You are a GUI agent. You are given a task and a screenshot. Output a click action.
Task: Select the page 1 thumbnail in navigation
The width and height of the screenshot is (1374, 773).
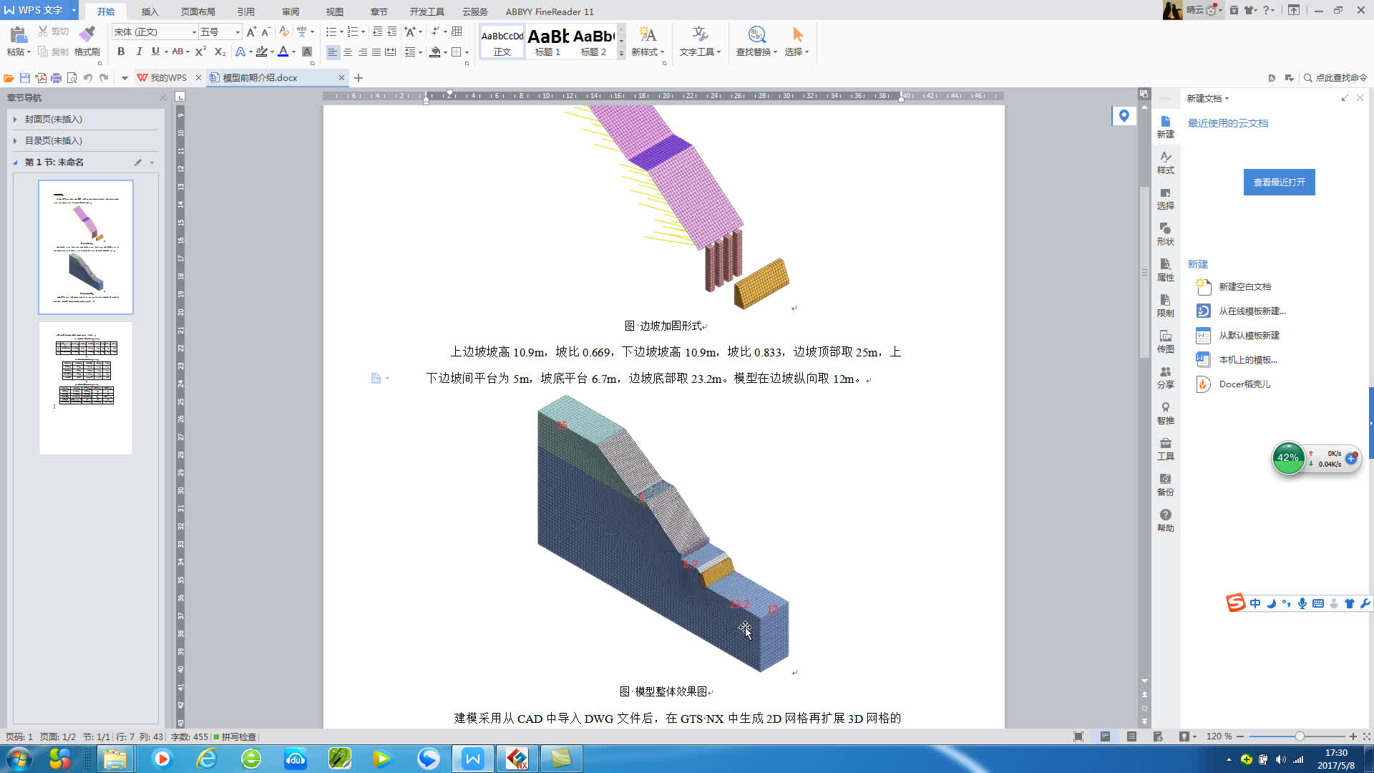[x=86, y=247]
